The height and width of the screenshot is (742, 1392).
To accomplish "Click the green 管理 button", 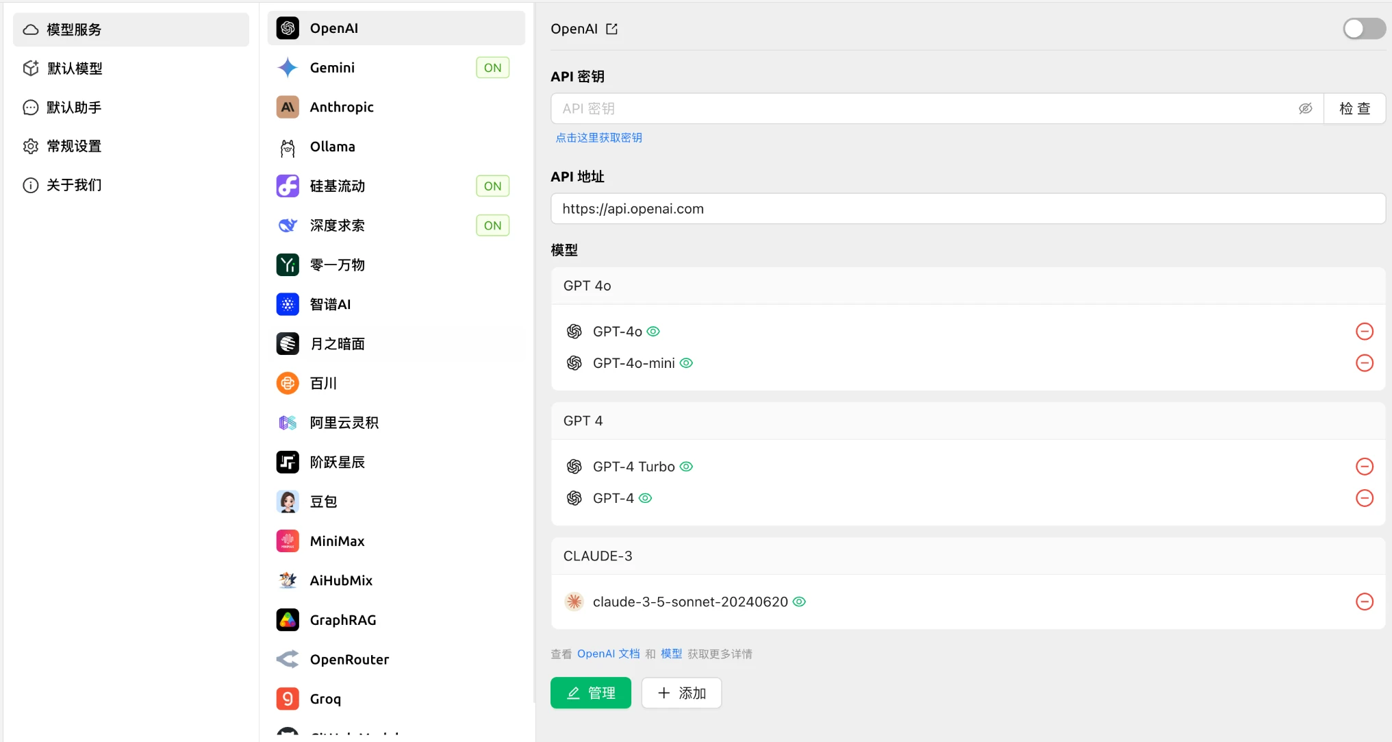I will (590, 693).
